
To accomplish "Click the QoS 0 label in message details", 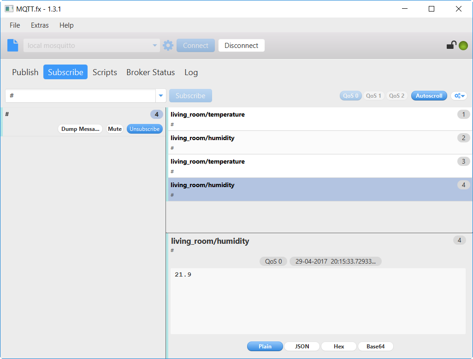I will (x=273, y=261).
